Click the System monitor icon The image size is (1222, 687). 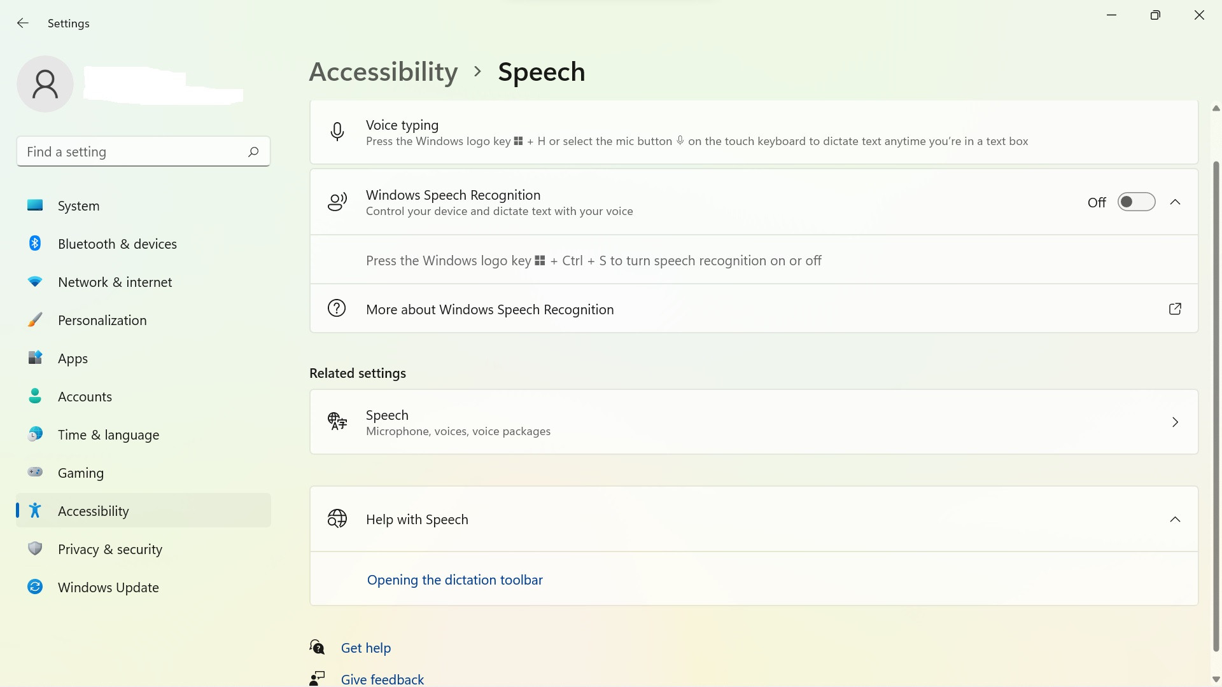point(35,205)
